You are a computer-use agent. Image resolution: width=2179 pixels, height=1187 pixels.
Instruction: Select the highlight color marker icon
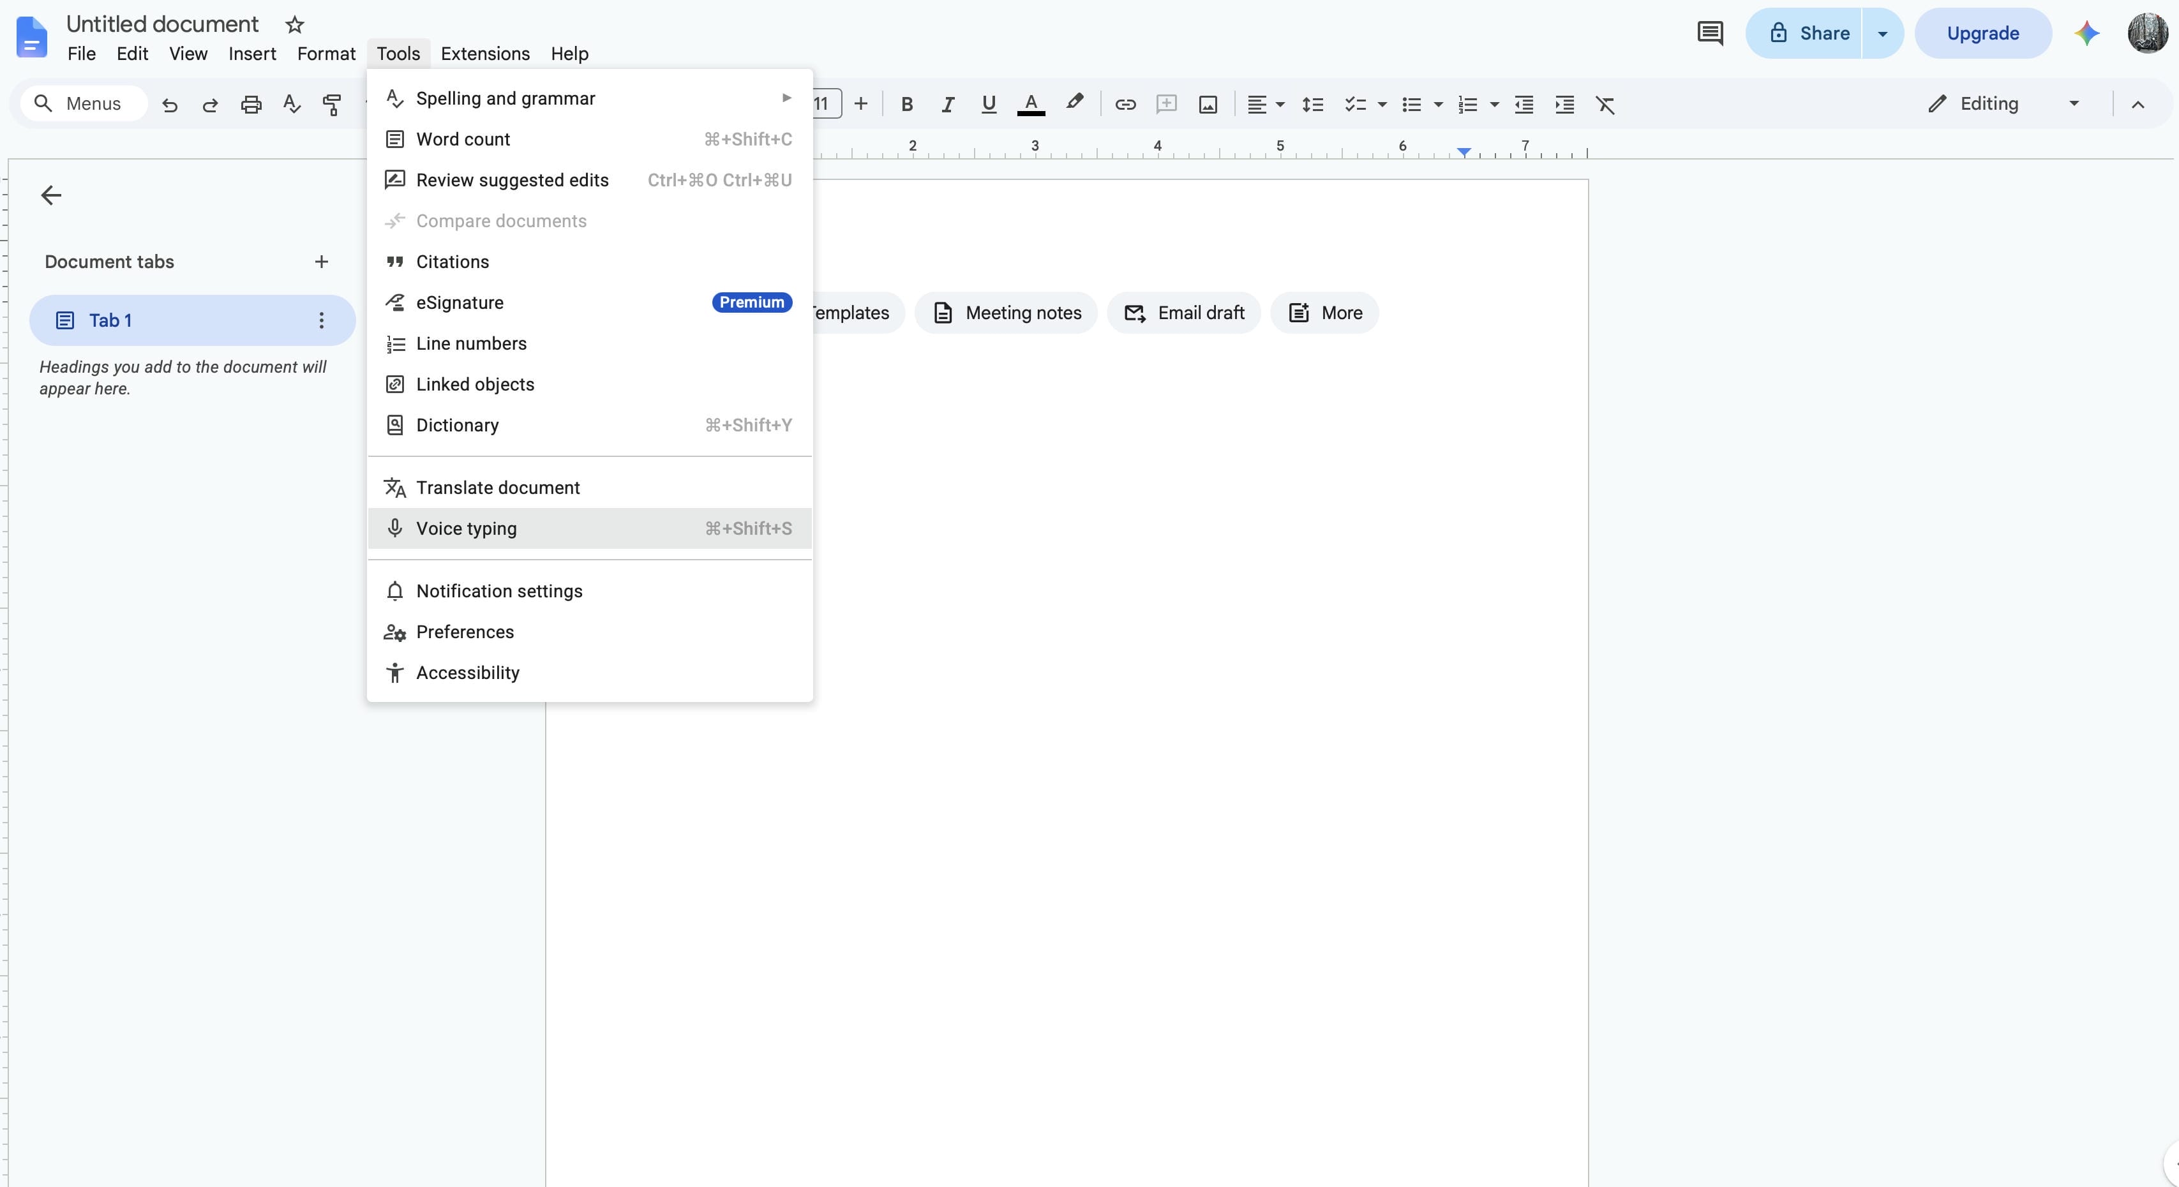[x=1074, y=103]
